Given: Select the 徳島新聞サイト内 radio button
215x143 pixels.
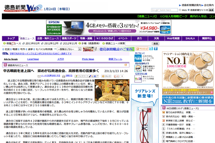Looking at the screenshot, I should (189, 10).
